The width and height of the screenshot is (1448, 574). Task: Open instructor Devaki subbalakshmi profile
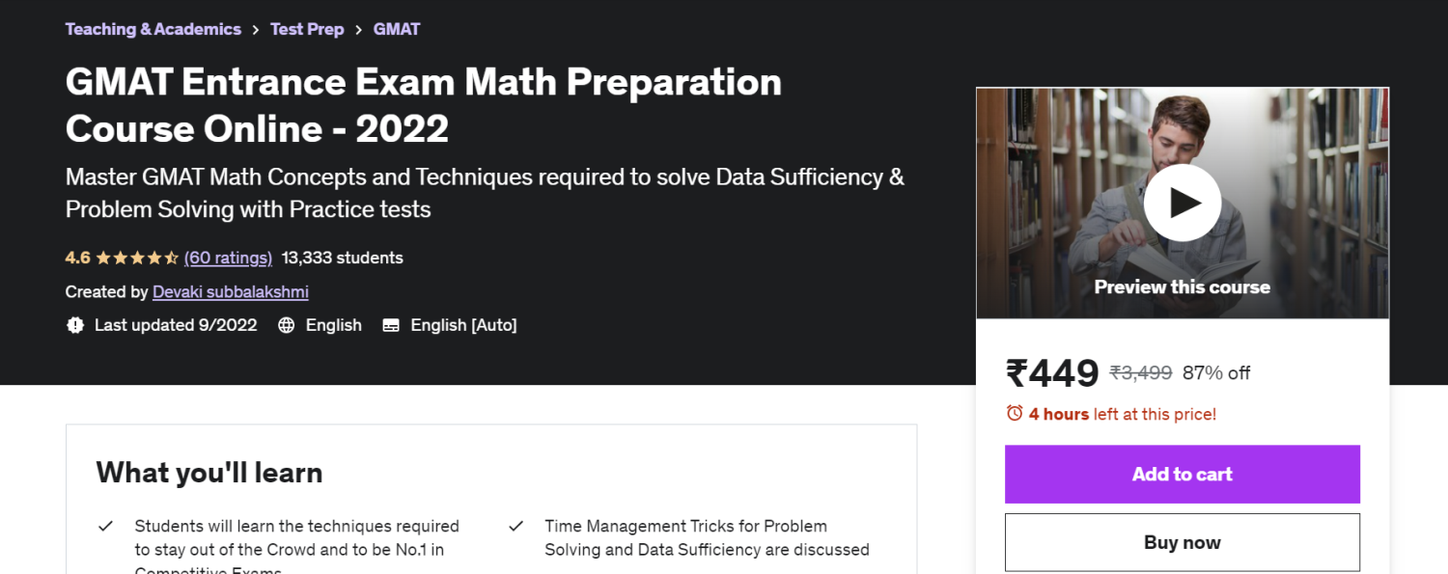[231, 291]
